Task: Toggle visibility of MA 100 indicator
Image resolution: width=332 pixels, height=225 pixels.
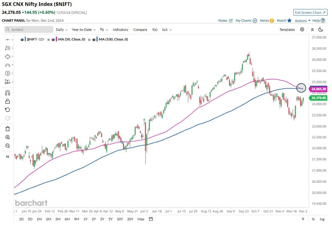Action: (x=94, y=40)
